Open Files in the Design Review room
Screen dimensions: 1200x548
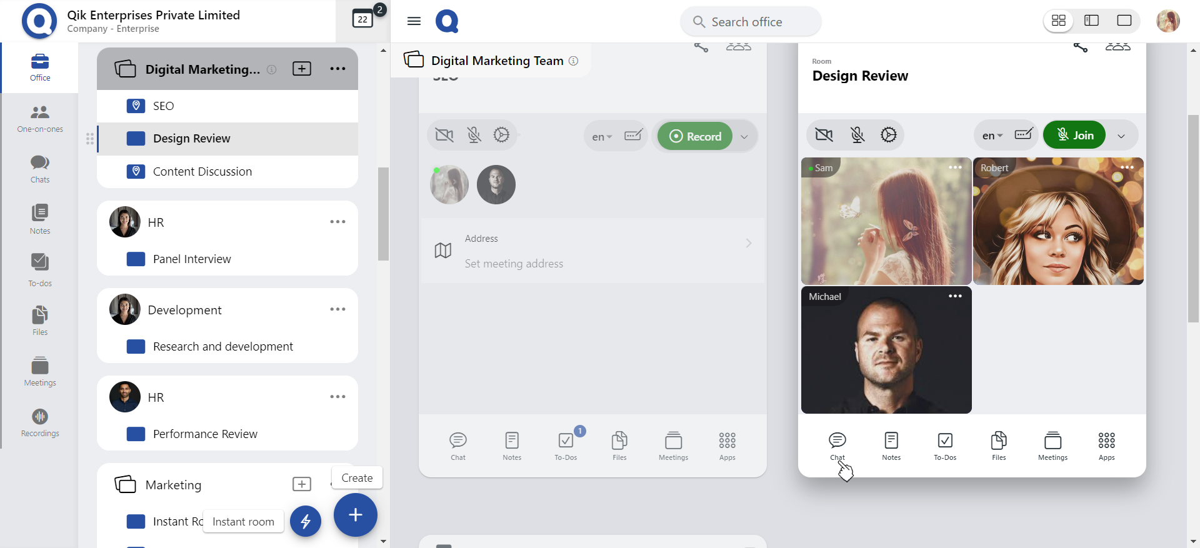[x=999, y=446]
